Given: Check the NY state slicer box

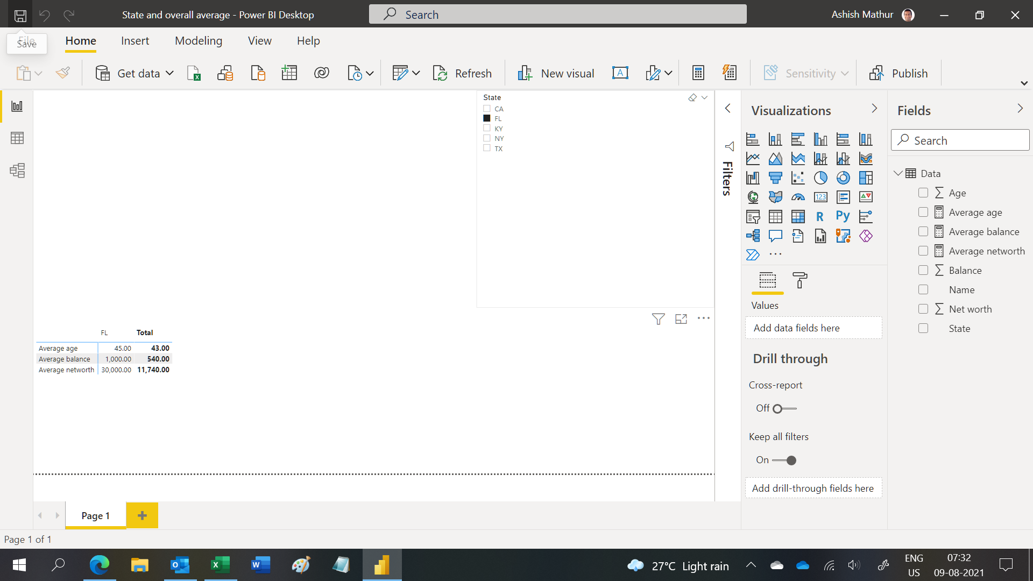Looking at the screenshot, I should pyautogui.click(x=487, y=138).
